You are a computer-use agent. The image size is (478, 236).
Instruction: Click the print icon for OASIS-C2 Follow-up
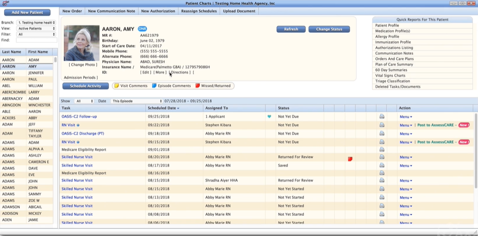click(382, 116)
